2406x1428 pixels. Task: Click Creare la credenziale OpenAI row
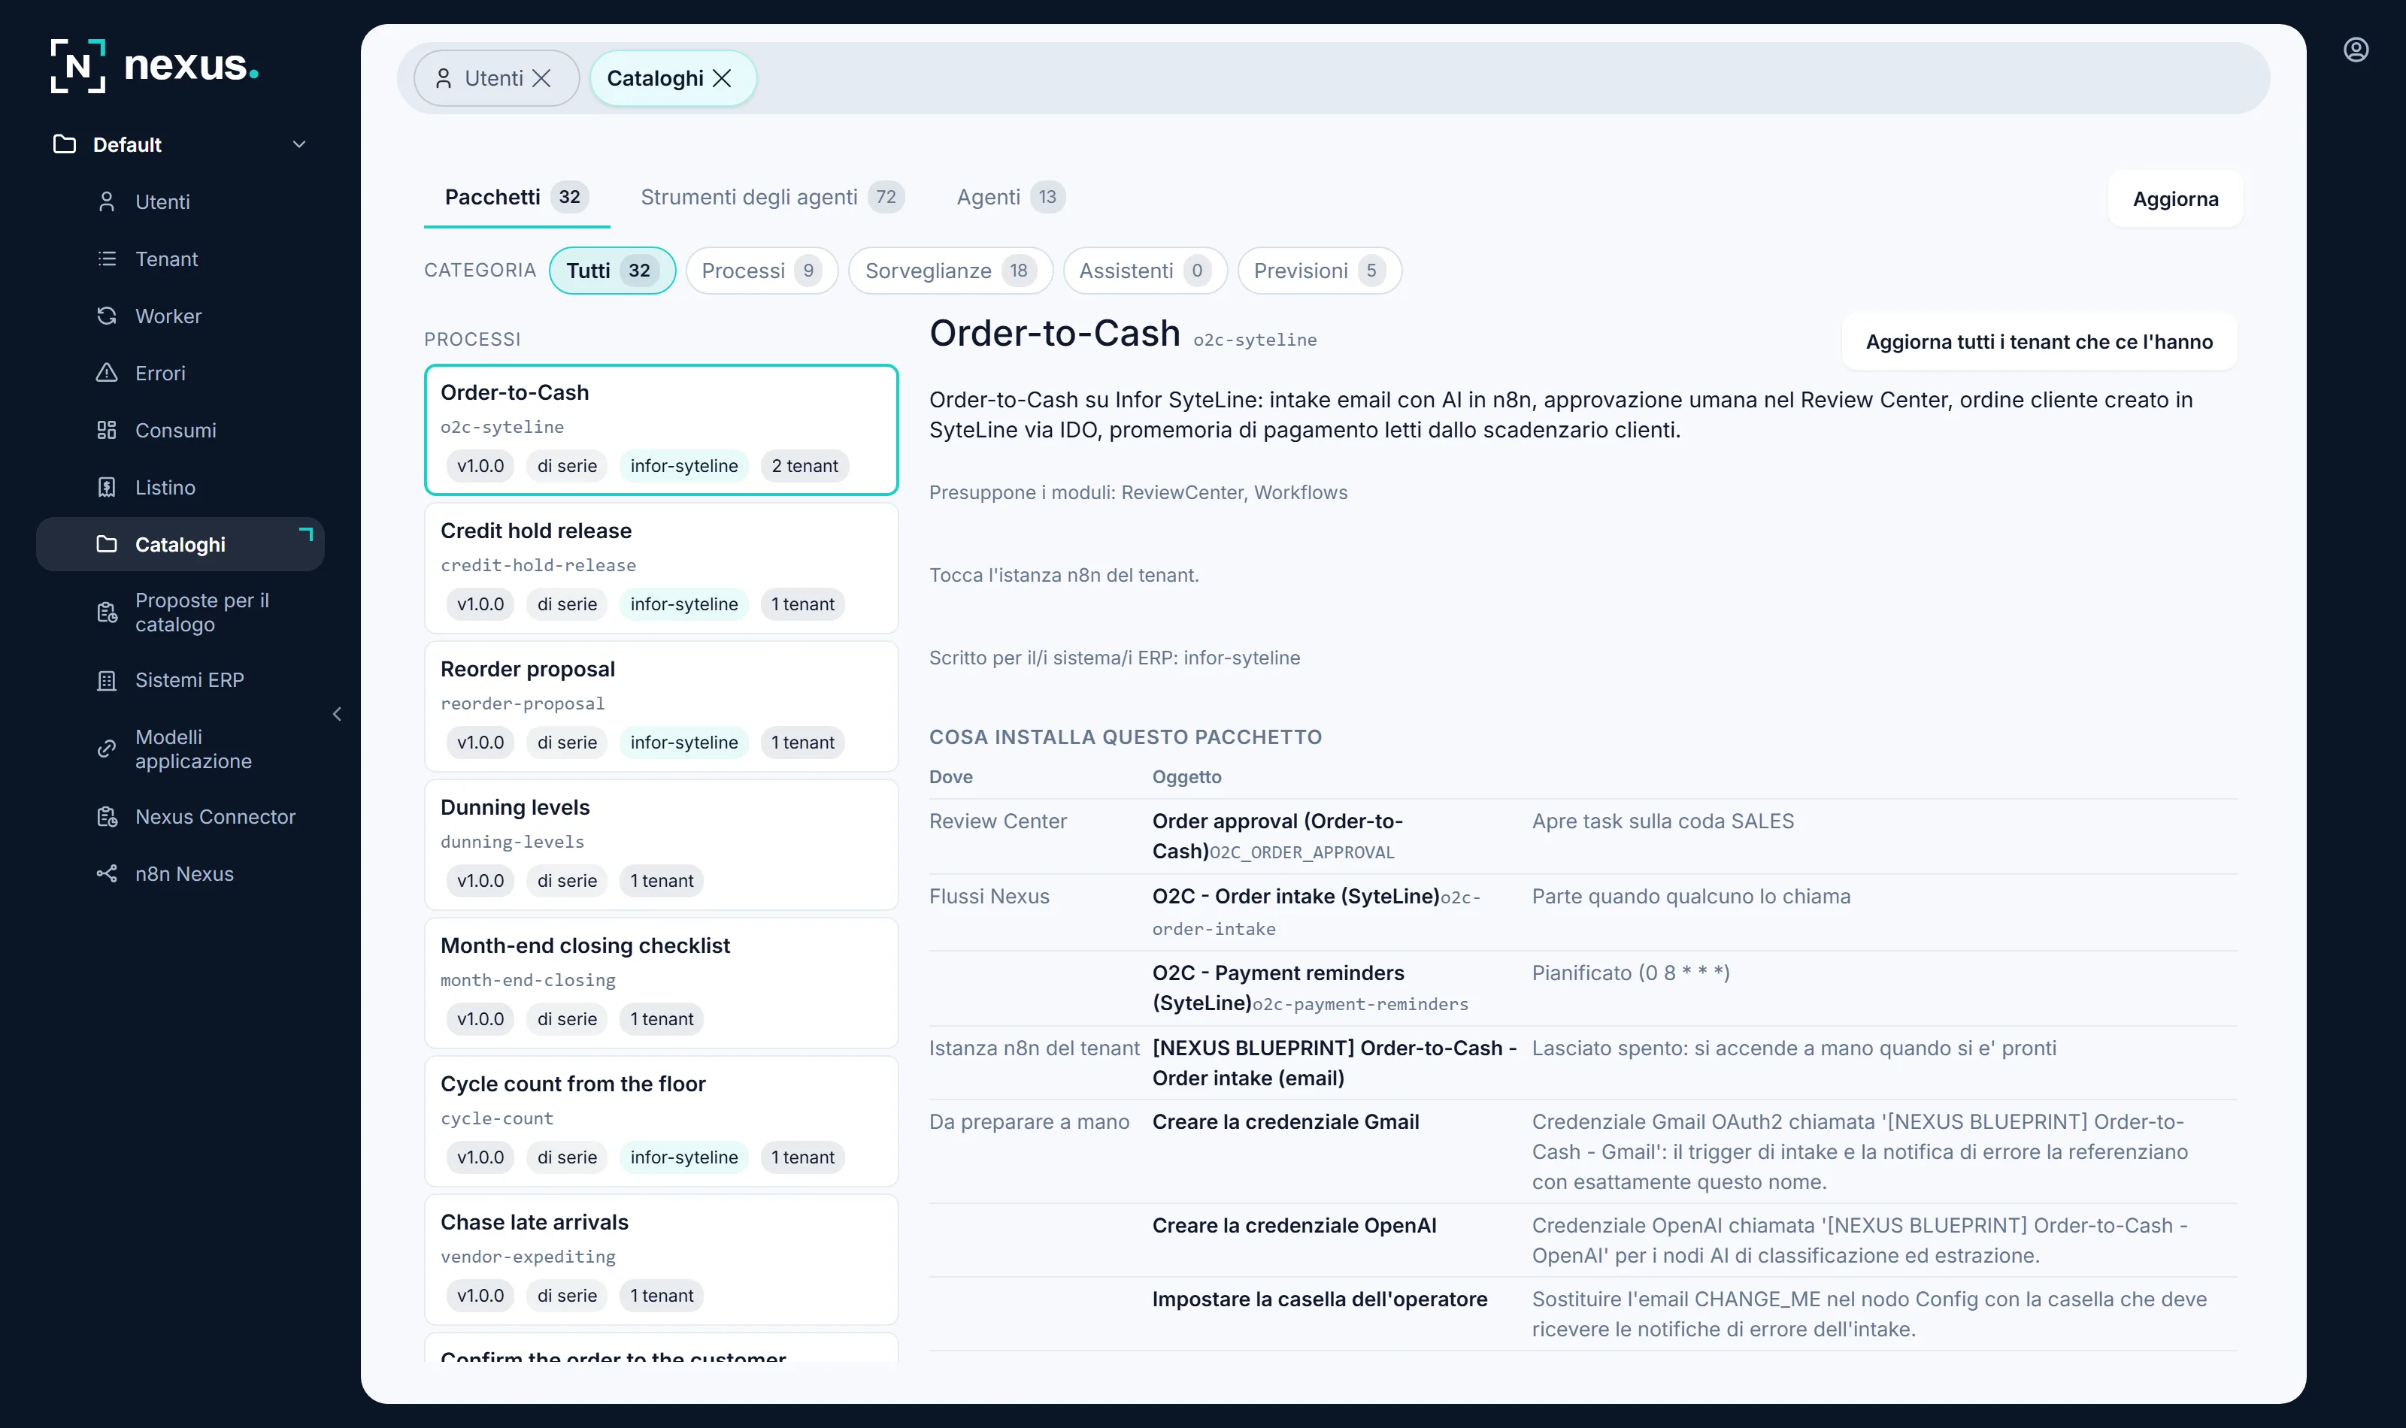(1583, 1240)
